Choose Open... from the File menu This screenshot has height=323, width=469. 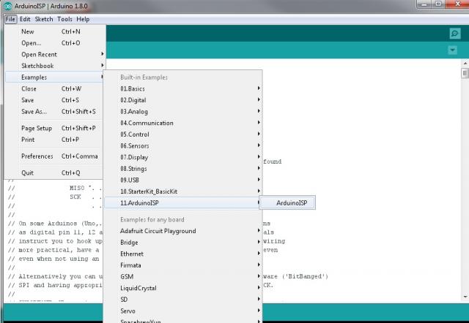pyautogui.click(x=55, y=43)
